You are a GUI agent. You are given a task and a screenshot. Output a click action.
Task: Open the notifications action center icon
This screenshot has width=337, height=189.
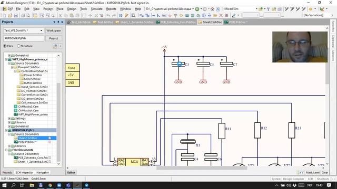pos(329,185)
